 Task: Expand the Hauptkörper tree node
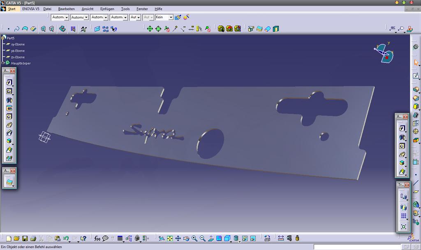click(3, 63)
